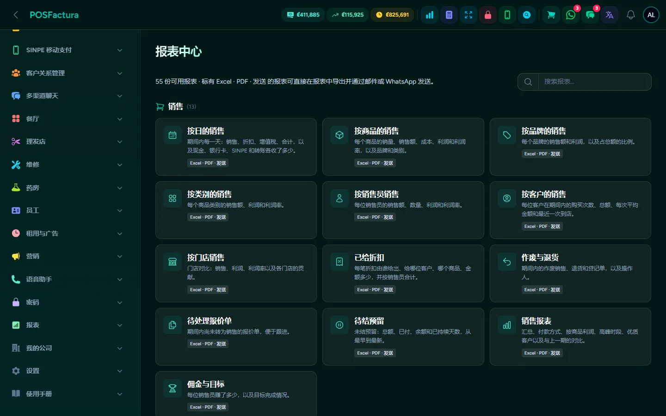Click the tag icon on 按品牌的销售 card
Viewport: 666px width, 416px height.
point(507,135)
